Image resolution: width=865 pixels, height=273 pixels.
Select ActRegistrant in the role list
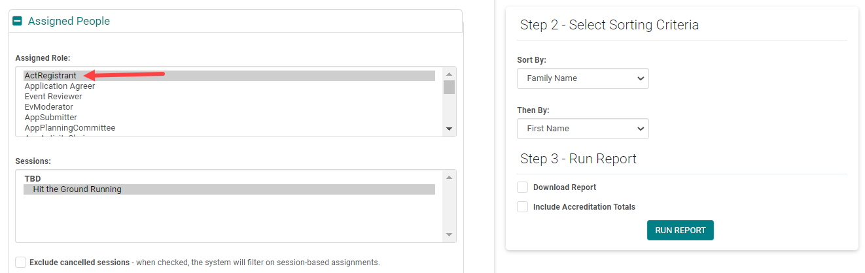[x=50, y=76]
